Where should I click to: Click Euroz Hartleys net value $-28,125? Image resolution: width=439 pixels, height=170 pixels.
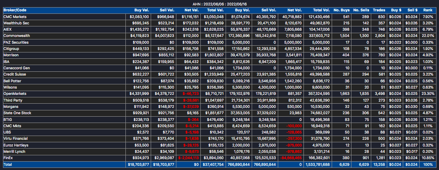[x=191, y=145]
